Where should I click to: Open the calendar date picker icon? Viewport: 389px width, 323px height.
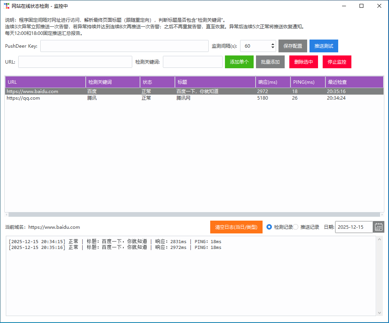379,227
